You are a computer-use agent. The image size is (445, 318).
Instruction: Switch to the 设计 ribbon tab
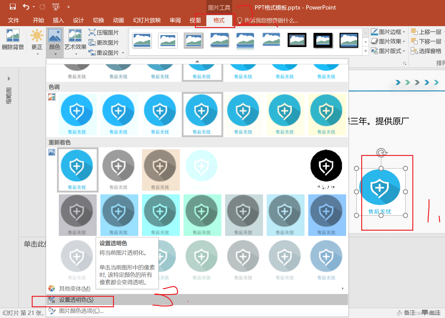click(78, 20)
